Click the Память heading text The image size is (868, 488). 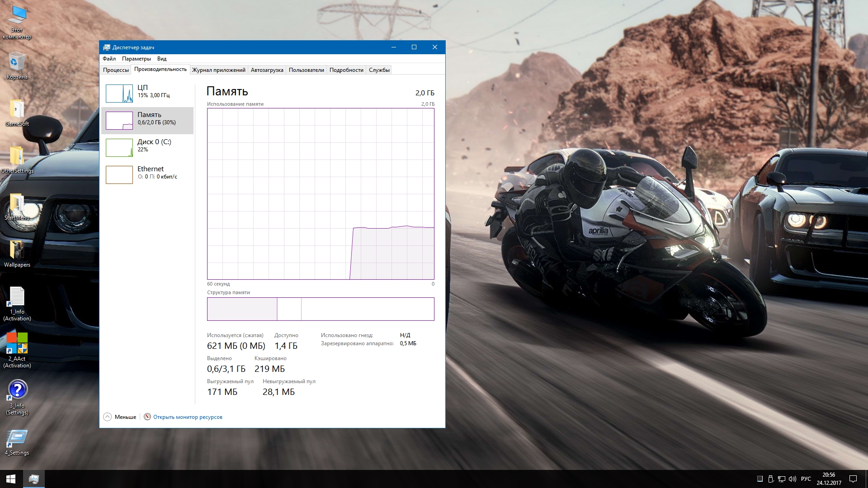(227, 91)
